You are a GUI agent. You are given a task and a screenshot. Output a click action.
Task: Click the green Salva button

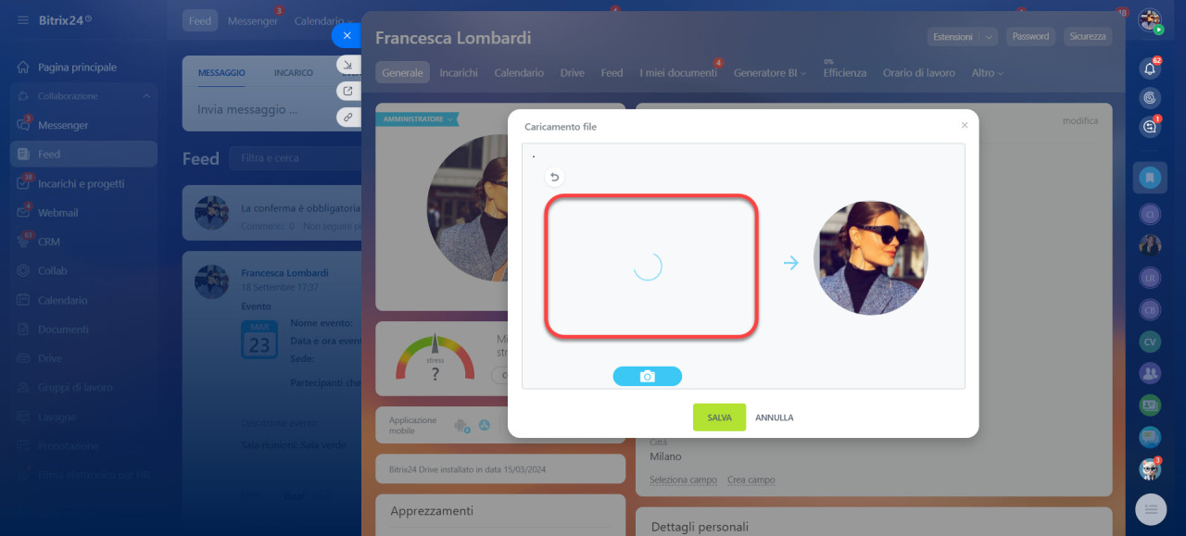point(719,418)
